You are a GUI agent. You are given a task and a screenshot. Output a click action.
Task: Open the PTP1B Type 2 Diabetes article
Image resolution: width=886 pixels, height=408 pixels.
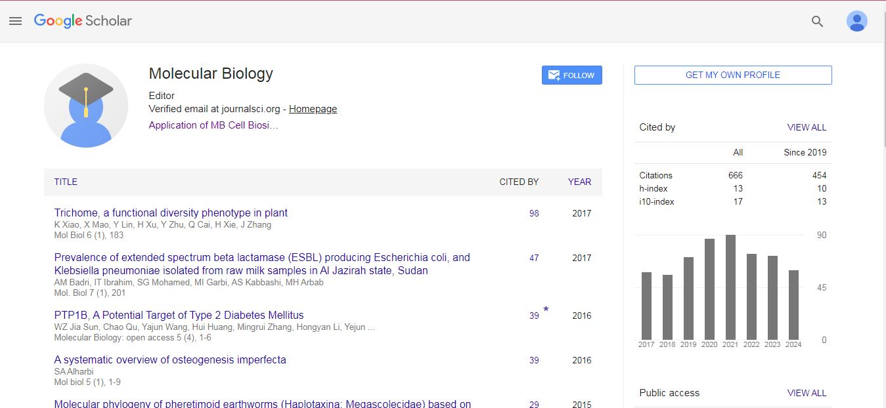(179, 315)
